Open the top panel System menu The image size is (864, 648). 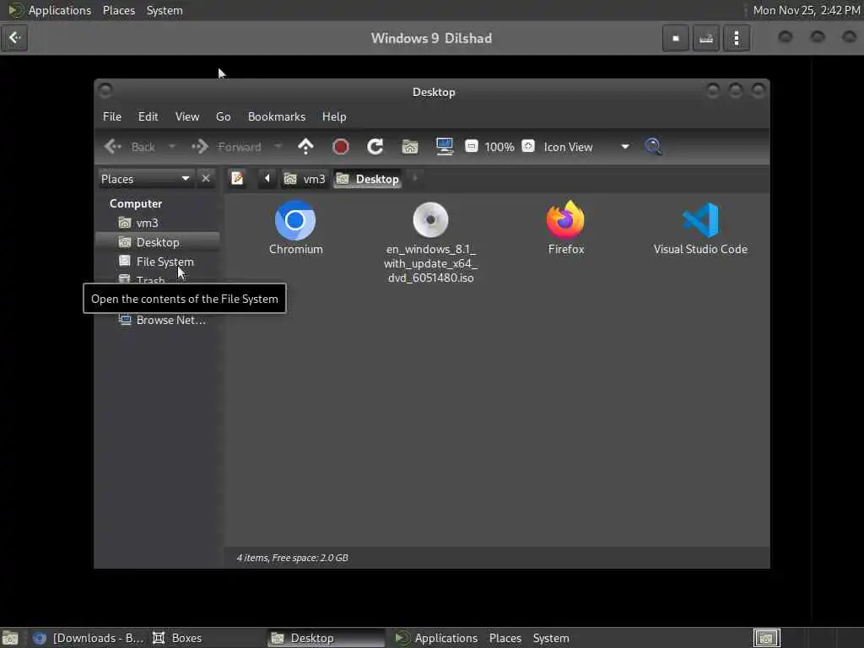click(165, 10)
